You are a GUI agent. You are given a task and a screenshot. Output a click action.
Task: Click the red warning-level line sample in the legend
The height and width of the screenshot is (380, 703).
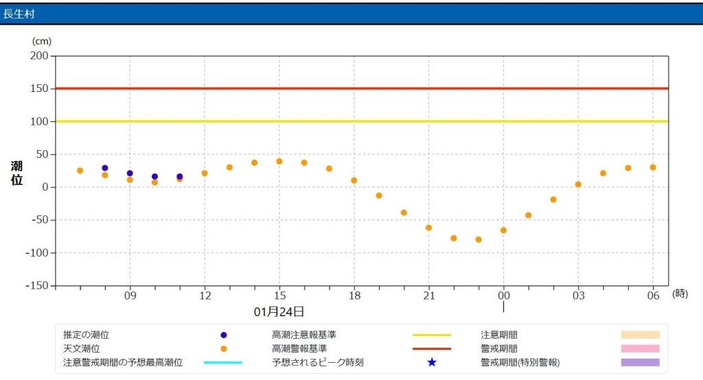[432, 348]
